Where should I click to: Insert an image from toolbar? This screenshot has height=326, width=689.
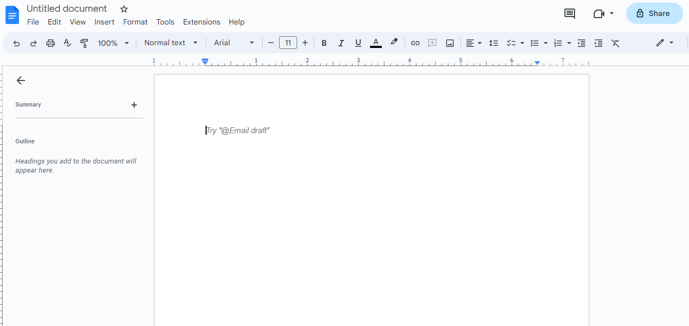[x=450, y=43]
